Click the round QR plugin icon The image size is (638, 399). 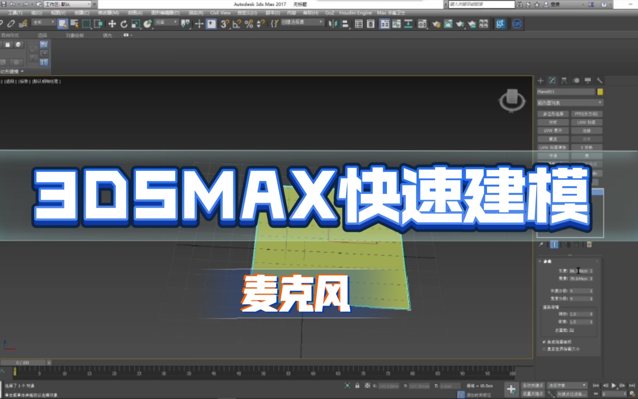(517, 24)
